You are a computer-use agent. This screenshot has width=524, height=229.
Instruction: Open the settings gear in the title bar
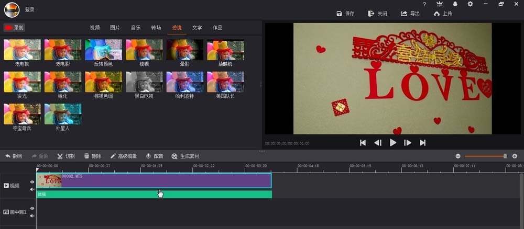(x=470, y=4)
